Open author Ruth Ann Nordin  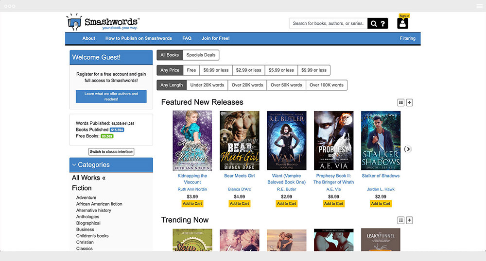pos(192,189)
